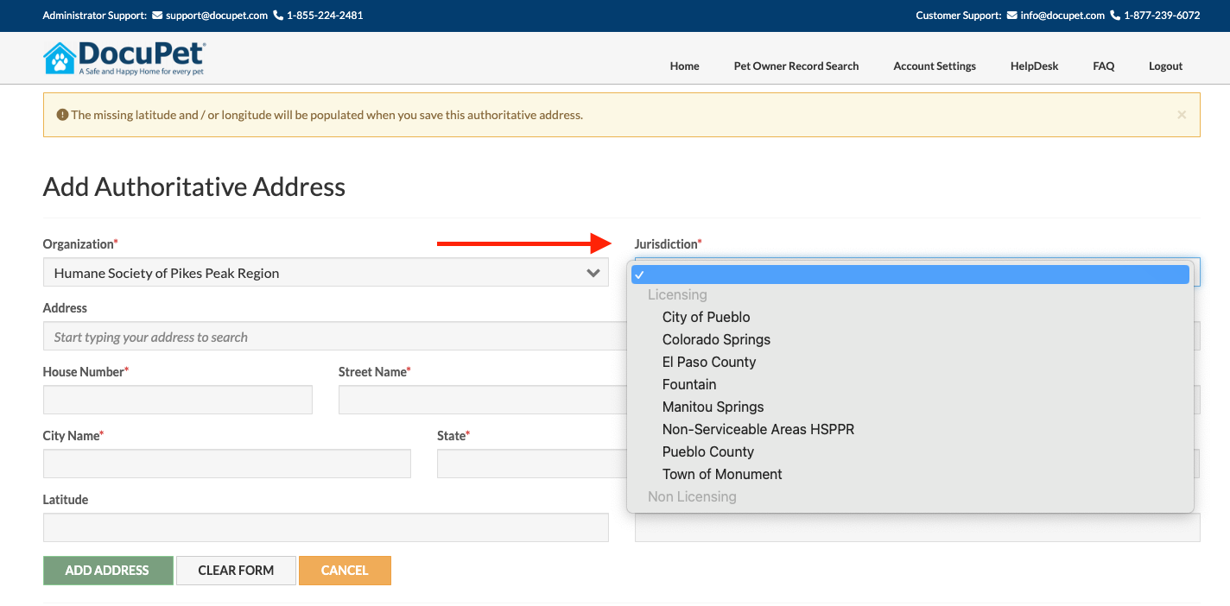Open the FAQ page
This screenshot has width=1230, height=606.
point(1103,66)
